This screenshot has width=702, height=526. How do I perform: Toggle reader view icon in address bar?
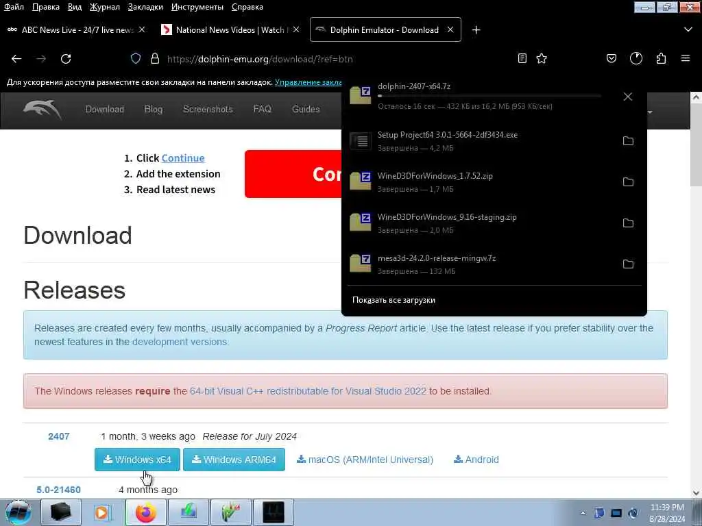[x=522, y=59]
